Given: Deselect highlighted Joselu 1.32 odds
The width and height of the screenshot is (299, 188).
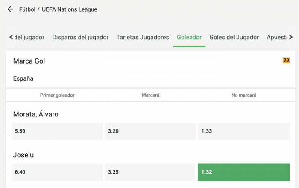Looking at the screenshot, I should (x=244, y=172).
